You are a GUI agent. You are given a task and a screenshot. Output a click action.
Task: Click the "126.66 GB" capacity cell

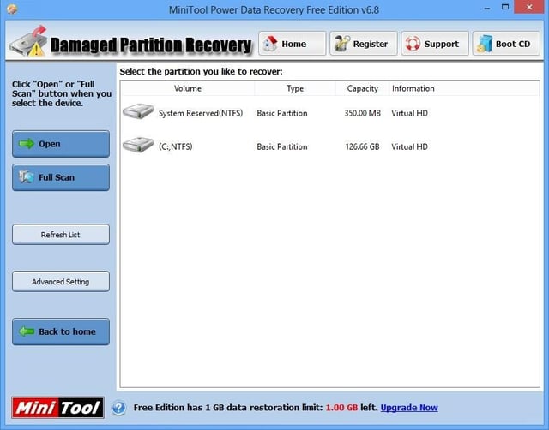362,146
